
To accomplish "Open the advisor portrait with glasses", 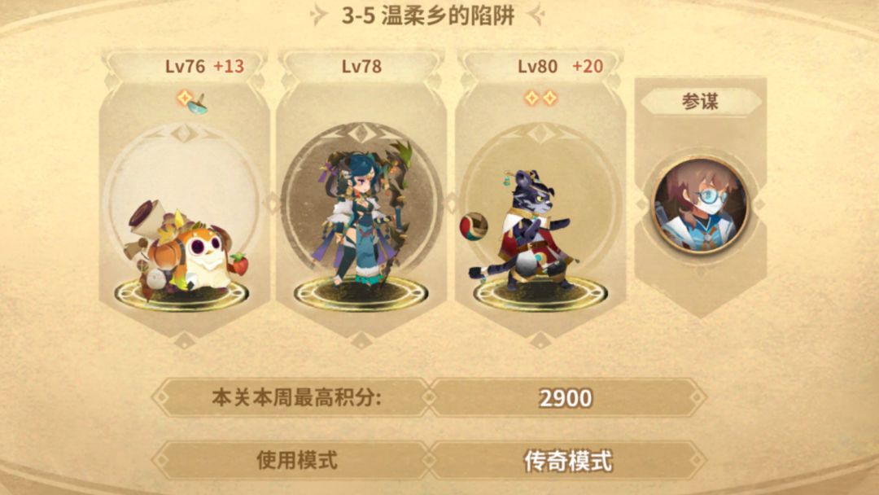I will (x=700, y=204).
